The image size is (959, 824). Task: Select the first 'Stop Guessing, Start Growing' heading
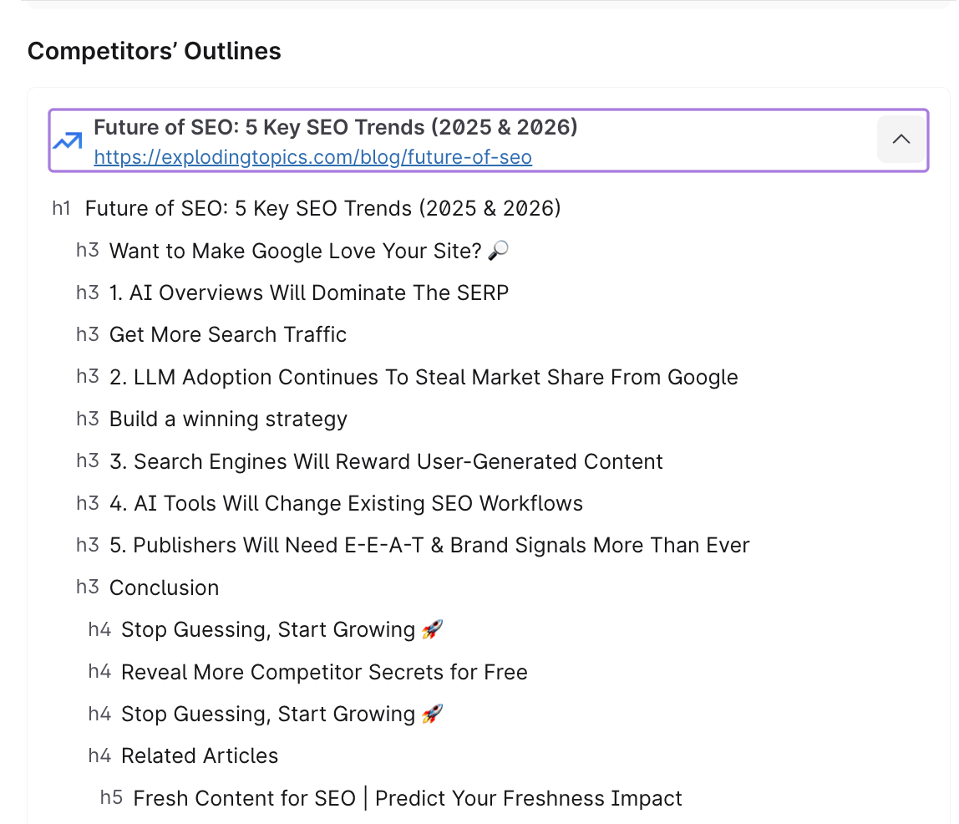click(x=268, y=629)
